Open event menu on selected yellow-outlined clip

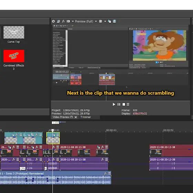[x=58, y=134]
